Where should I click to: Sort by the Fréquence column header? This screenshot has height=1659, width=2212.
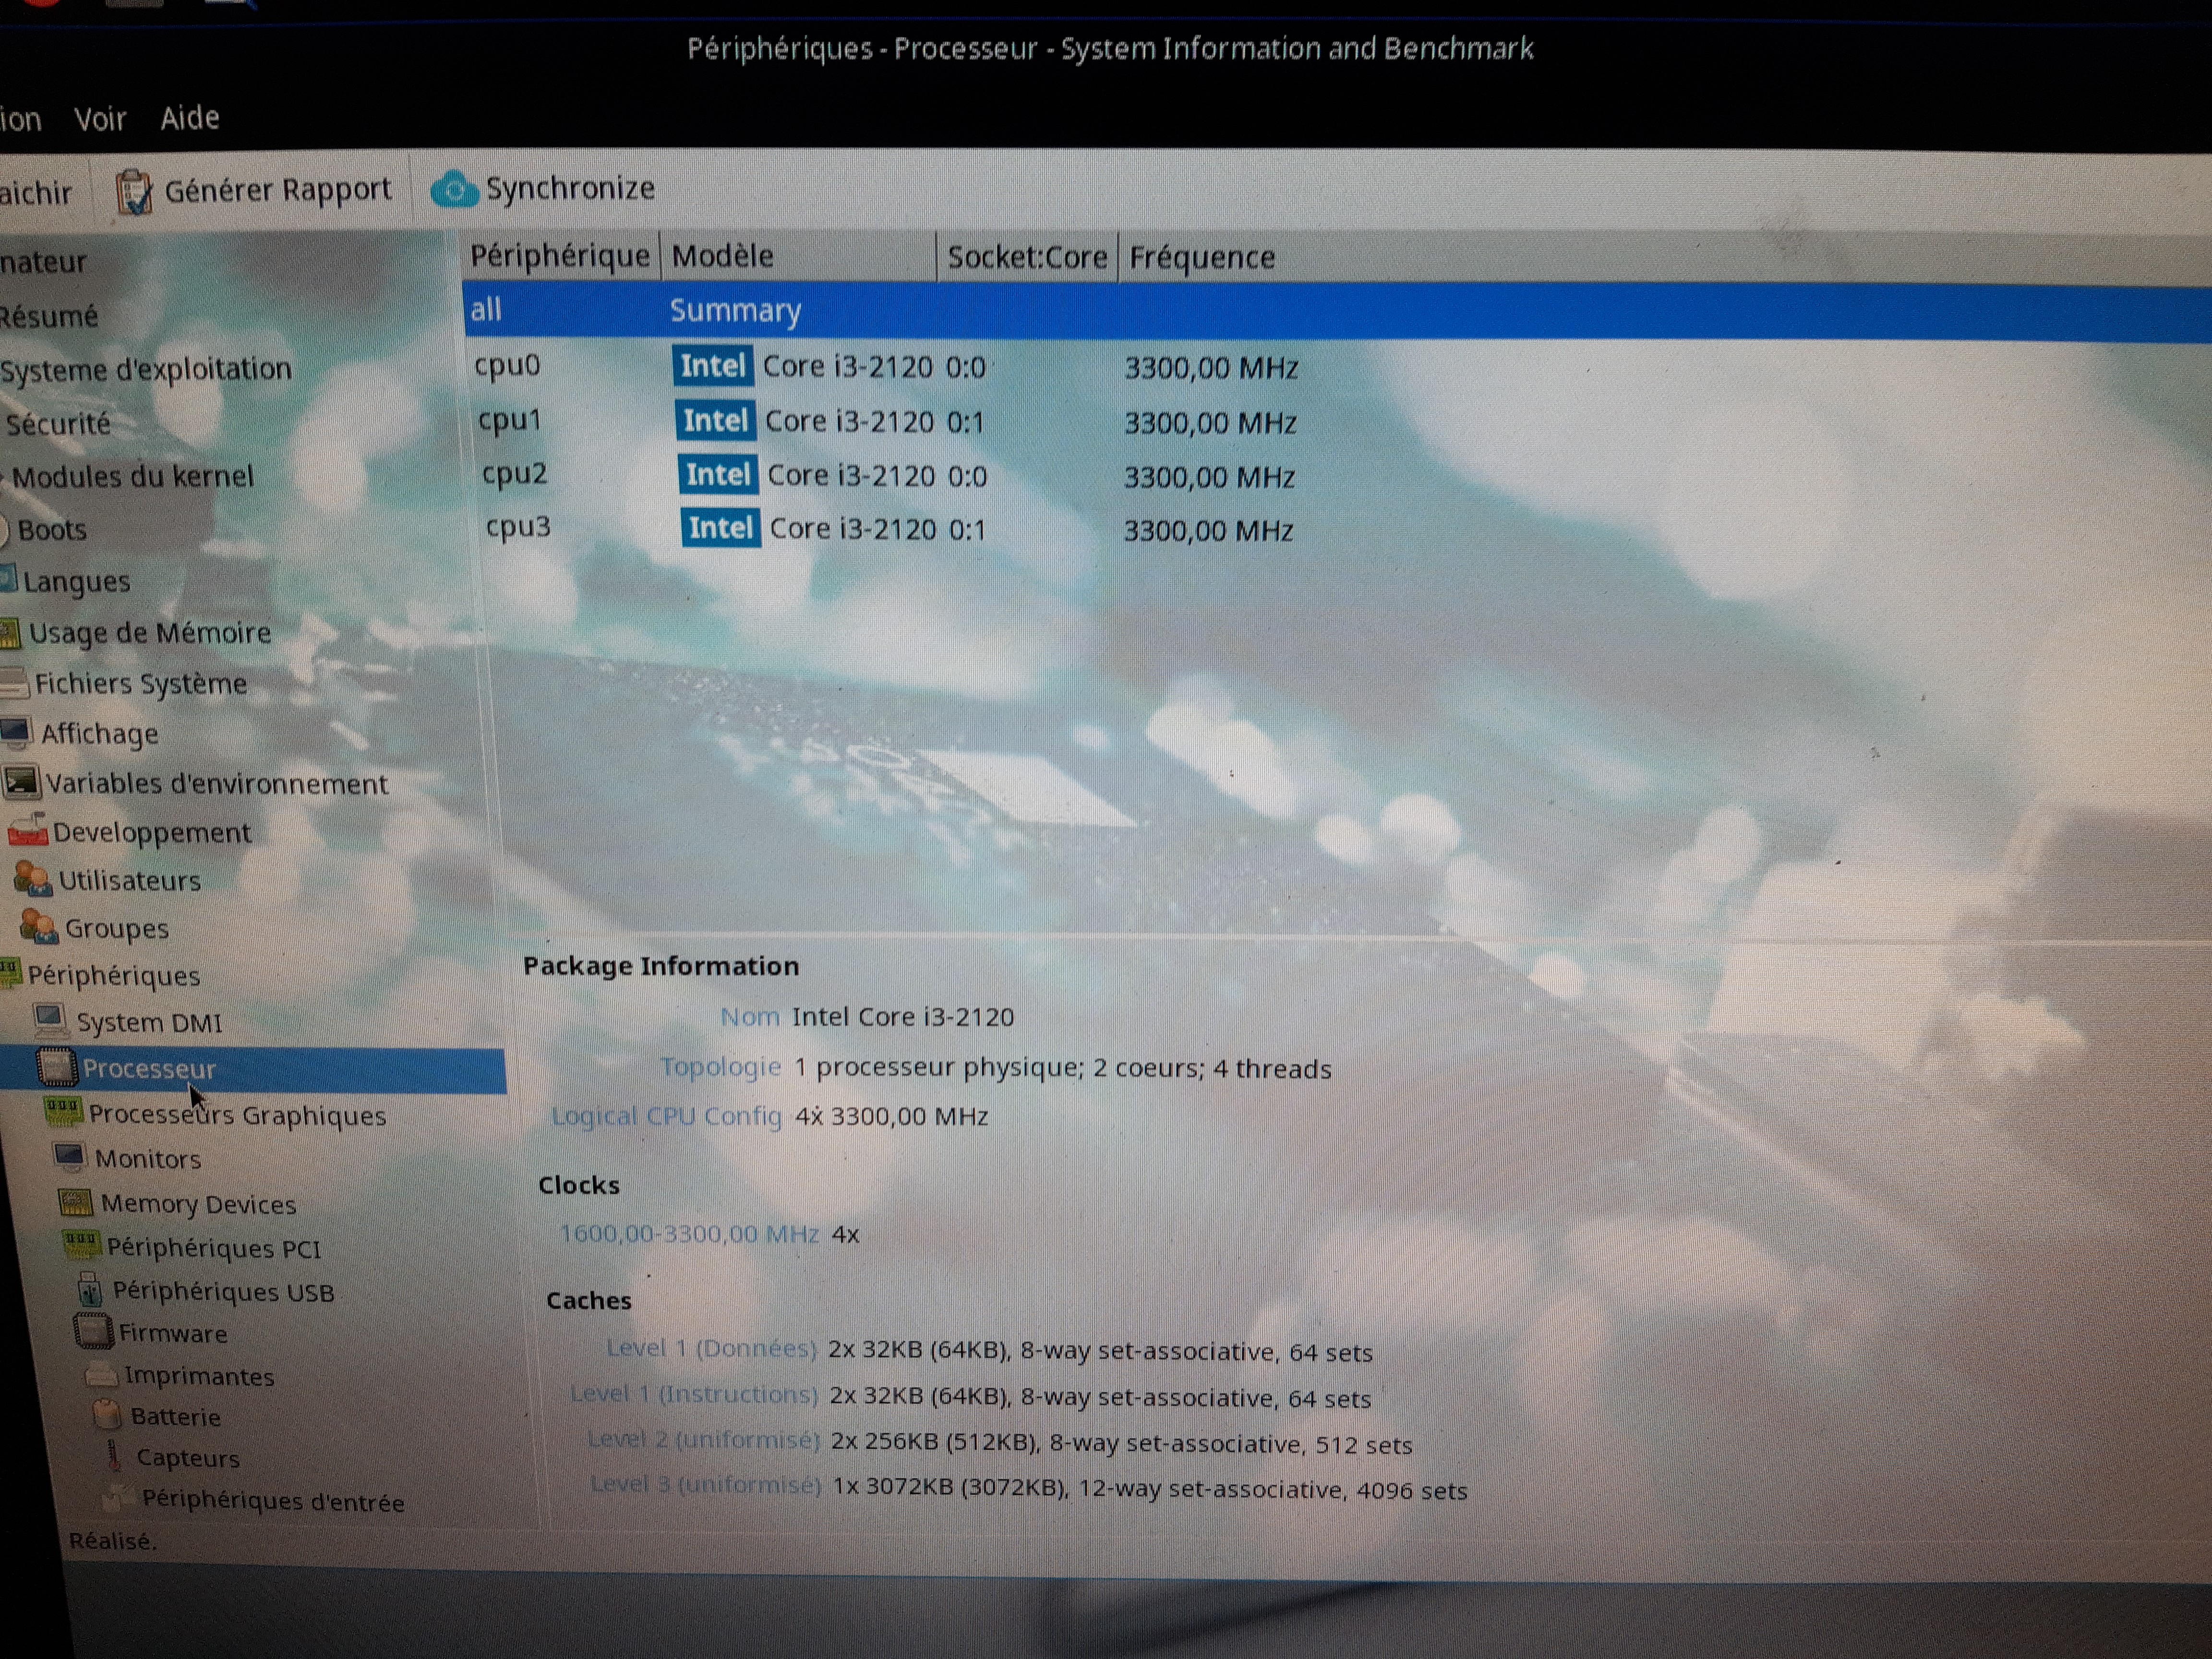pyautogui.click(x=1202, y=258)
